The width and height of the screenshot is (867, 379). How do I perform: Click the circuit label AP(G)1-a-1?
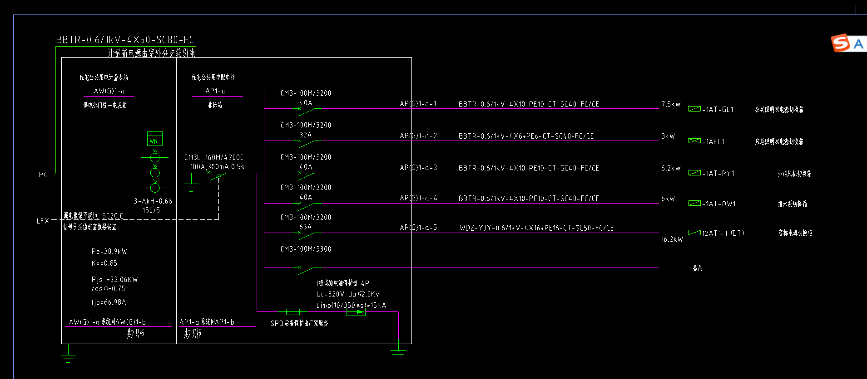point(418,104)
